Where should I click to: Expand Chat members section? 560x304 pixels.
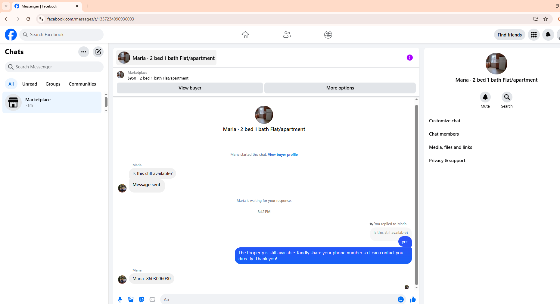point(444,134)
